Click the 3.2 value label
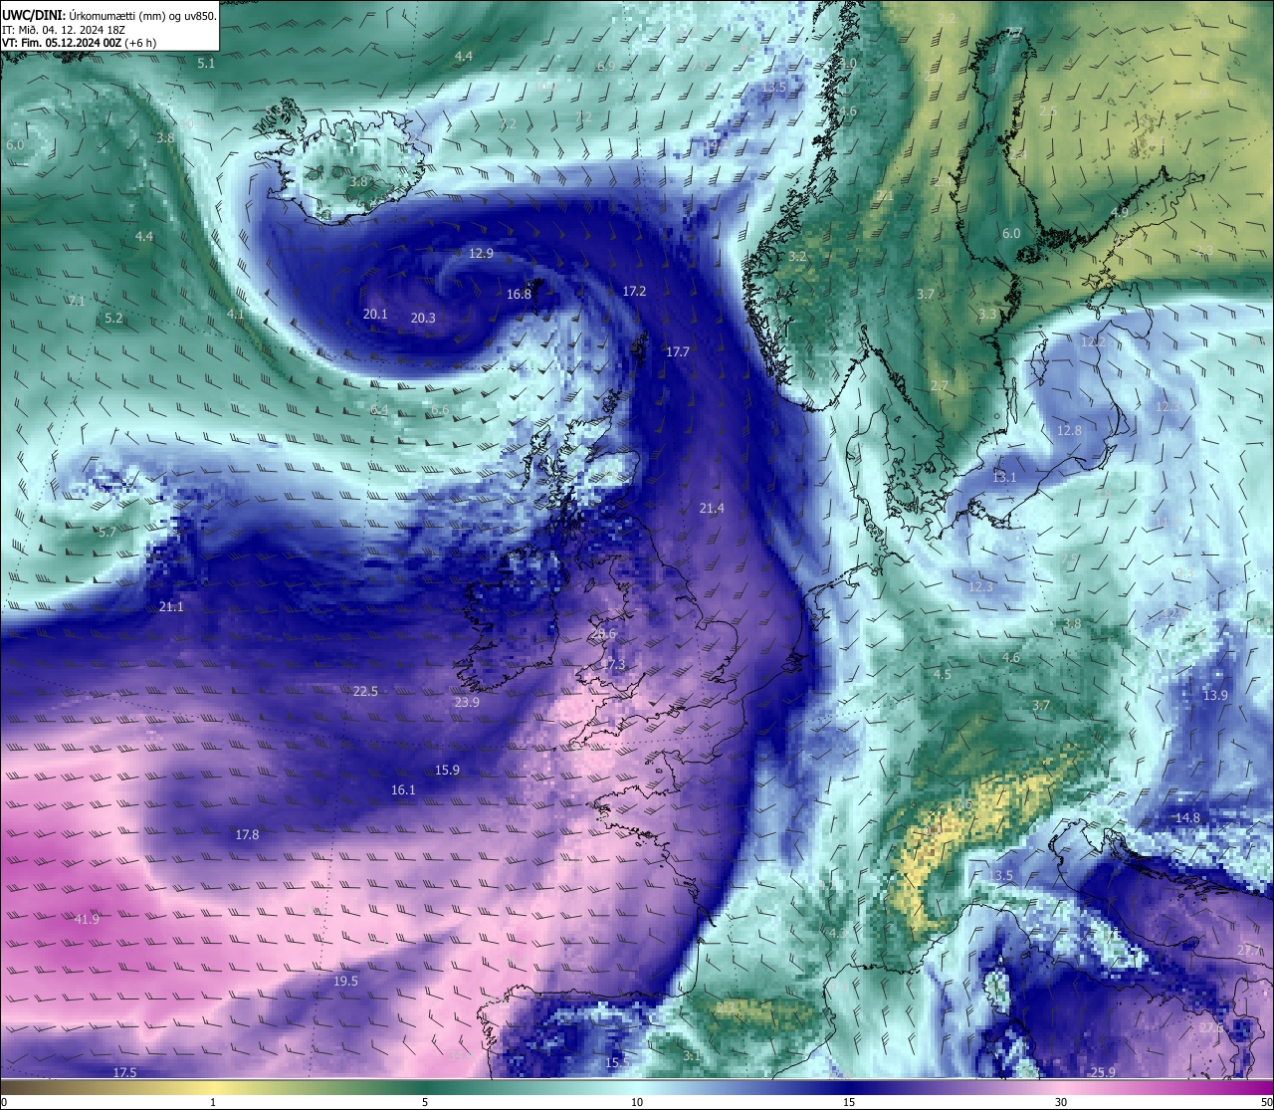This screenshot has height=1110, width=1274. pos(797,257)
